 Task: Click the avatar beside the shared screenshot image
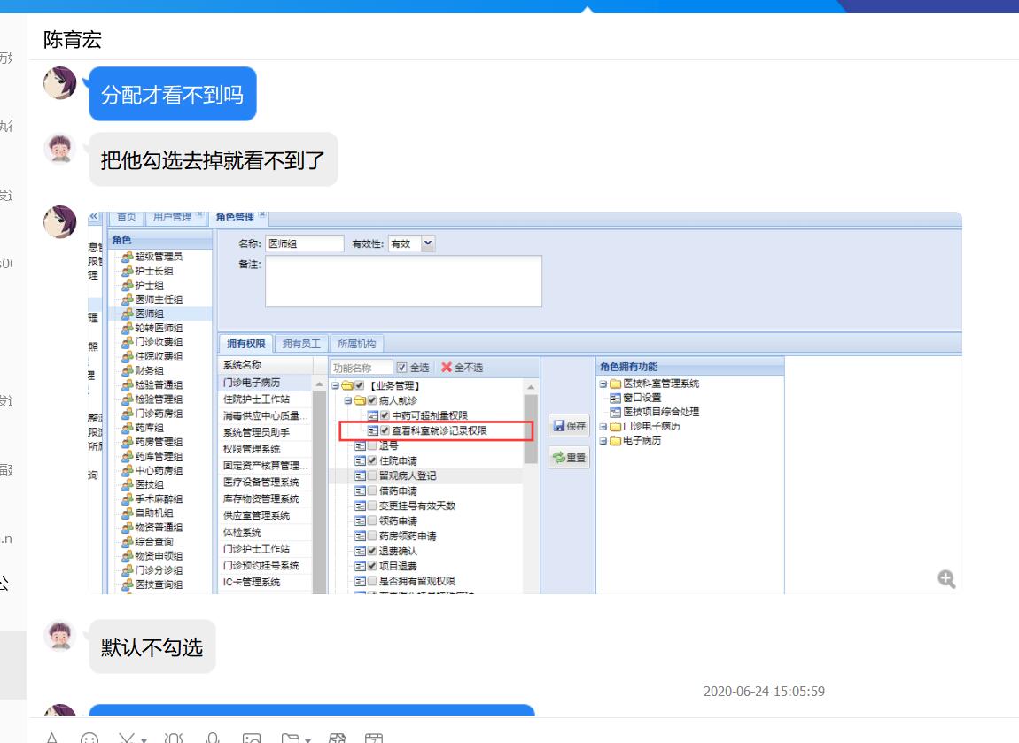[59, 222]
